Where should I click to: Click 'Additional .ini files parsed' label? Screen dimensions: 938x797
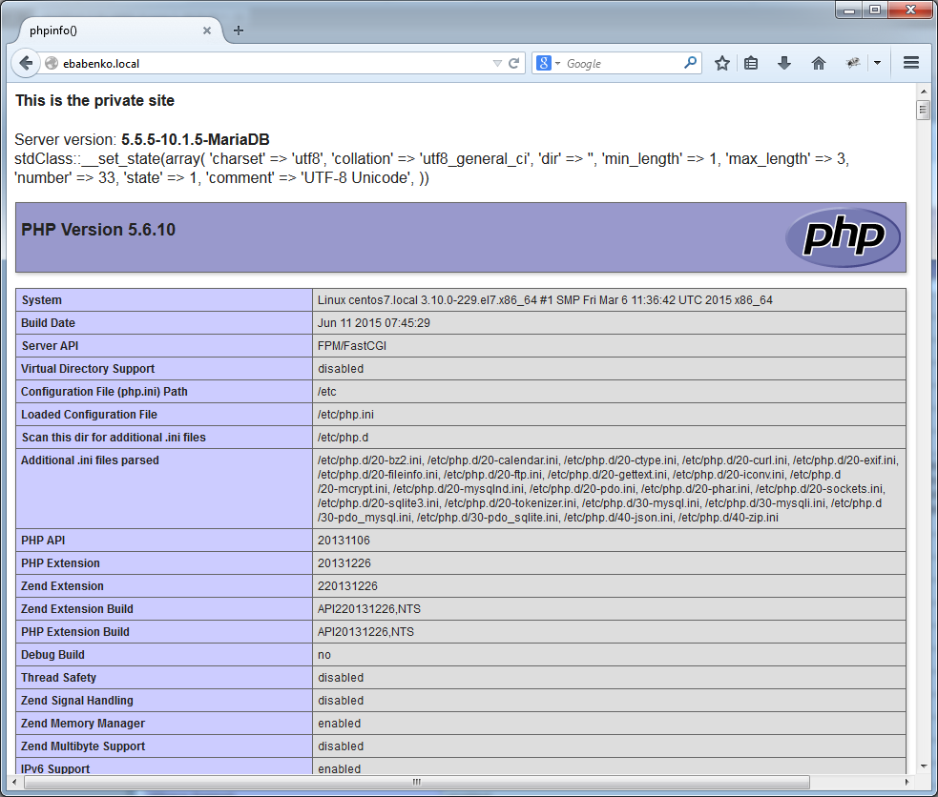(90, 460)
